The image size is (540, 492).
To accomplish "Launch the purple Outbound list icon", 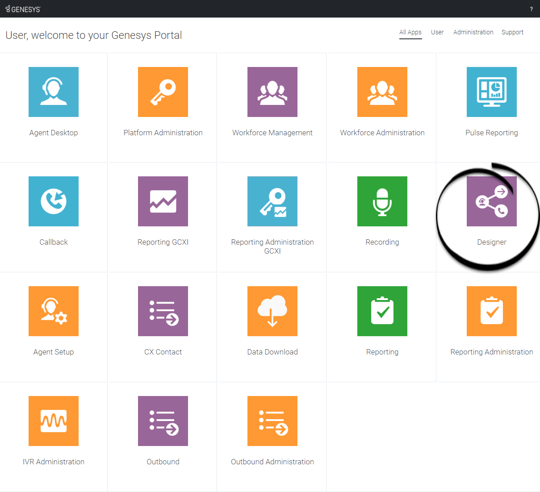I will coord(163,421).
